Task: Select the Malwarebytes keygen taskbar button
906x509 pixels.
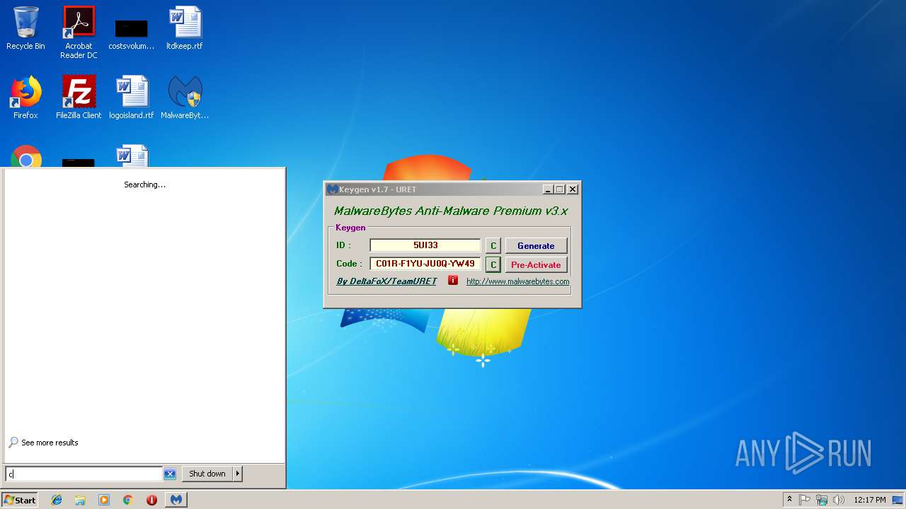Action: 176,500
